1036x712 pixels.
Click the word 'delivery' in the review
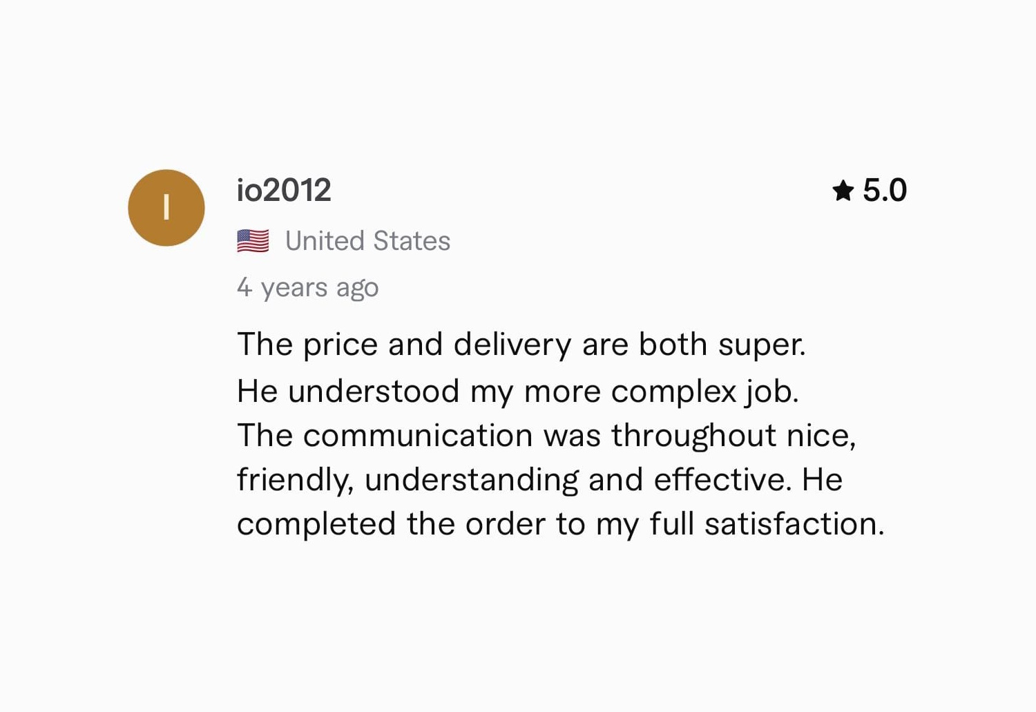(x=512, y=345)
